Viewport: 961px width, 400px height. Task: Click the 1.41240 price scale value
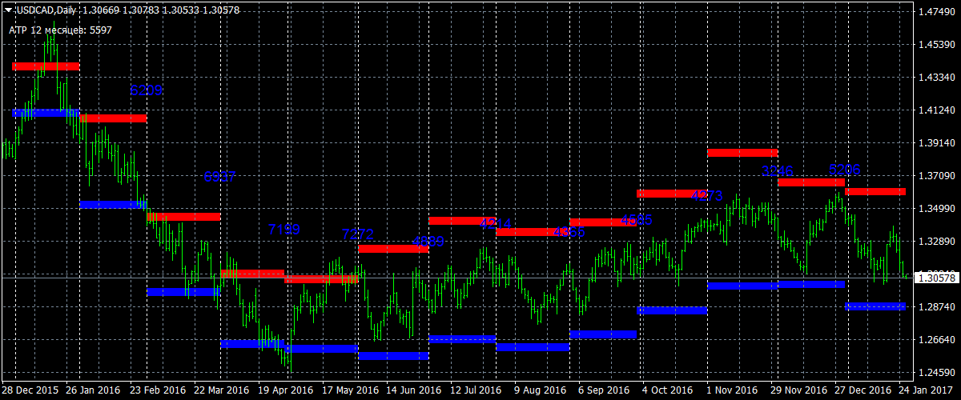click(x=935, y=110)
